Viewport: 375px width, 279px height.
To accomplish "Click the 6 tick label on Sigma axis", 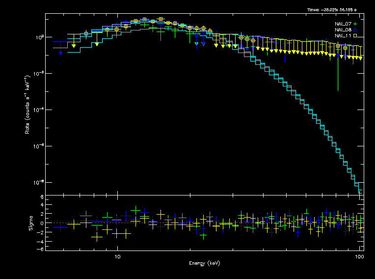I will (x=42, y=197).
